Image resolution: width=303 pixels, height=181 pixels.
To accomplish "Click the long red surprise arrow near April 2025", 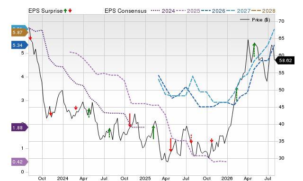I will (170, 145).
